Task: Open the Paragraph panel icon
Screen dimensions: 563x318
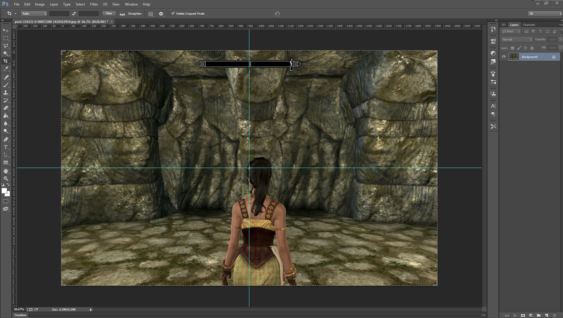Action: pos(493,114)
